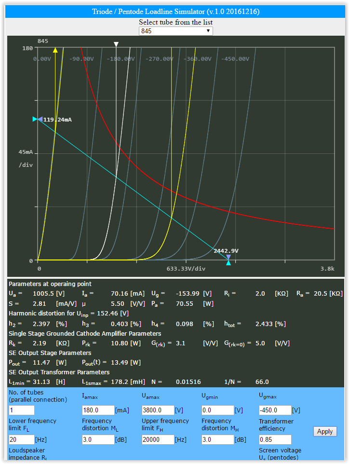Click the 2442.9V load line label

pos(226,251)
